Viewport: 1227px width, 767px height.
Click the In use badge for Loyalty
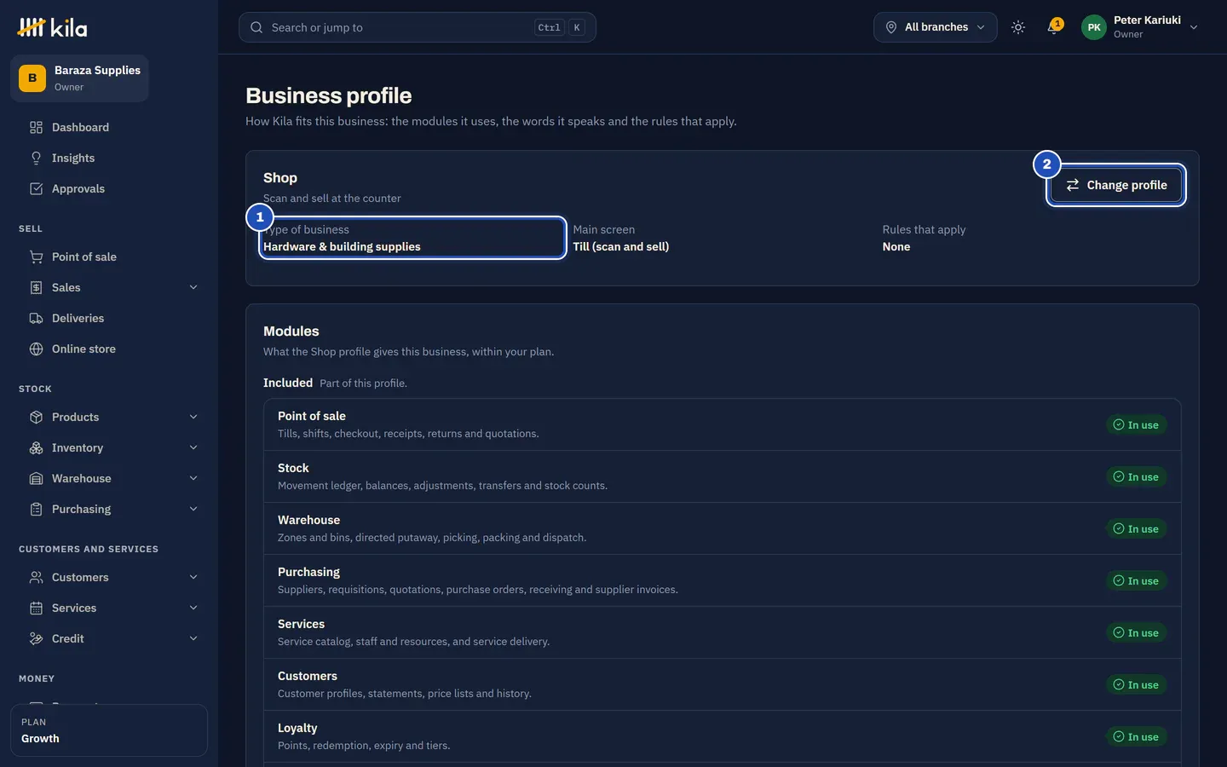click(x=1137, y=737)
